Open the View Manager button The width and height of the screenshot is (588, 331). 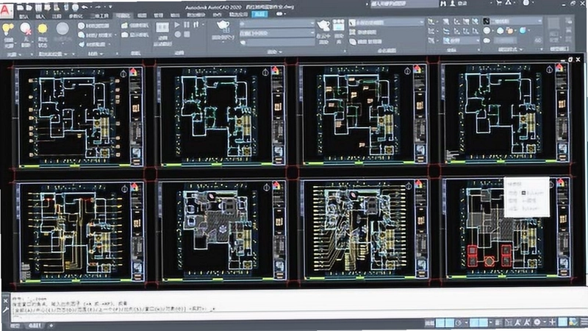pos(365,42)
